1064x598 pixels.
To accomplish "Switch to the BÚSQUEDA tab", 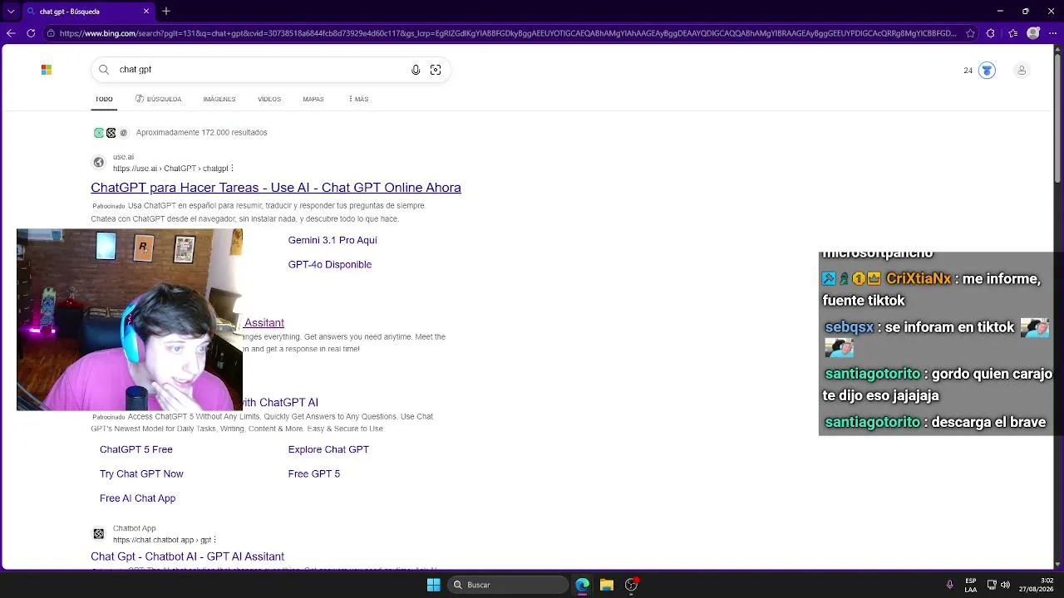I will tap(158, 99).
